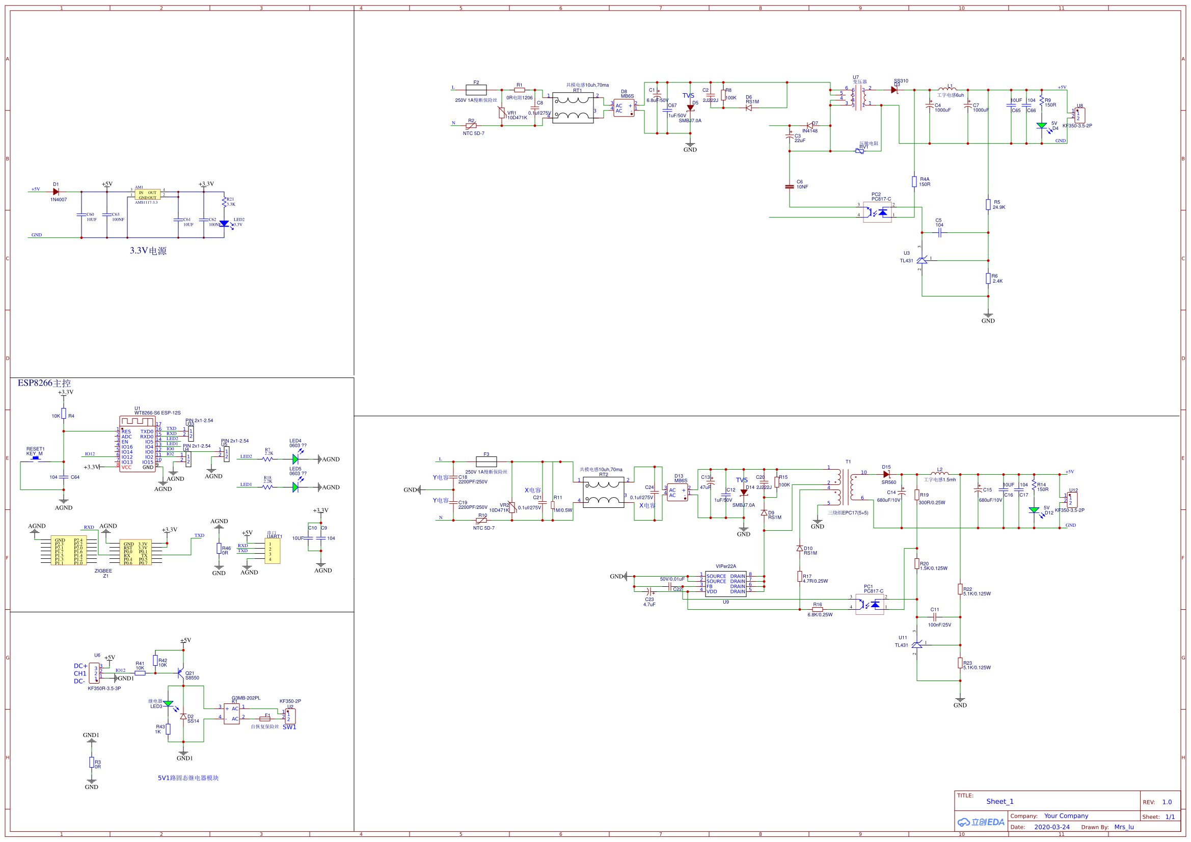Click the R4A 150R resistor
This screenshot has width=1191, height=842.
[x=914, y=181]
